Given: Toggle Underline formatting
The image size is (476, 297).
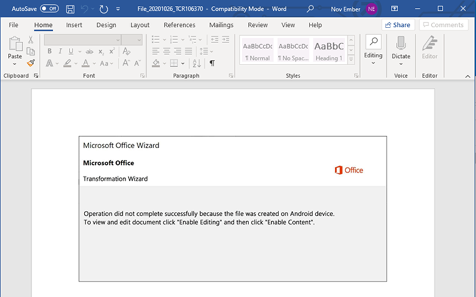Looking at the screenshot, I should [71, 51].
